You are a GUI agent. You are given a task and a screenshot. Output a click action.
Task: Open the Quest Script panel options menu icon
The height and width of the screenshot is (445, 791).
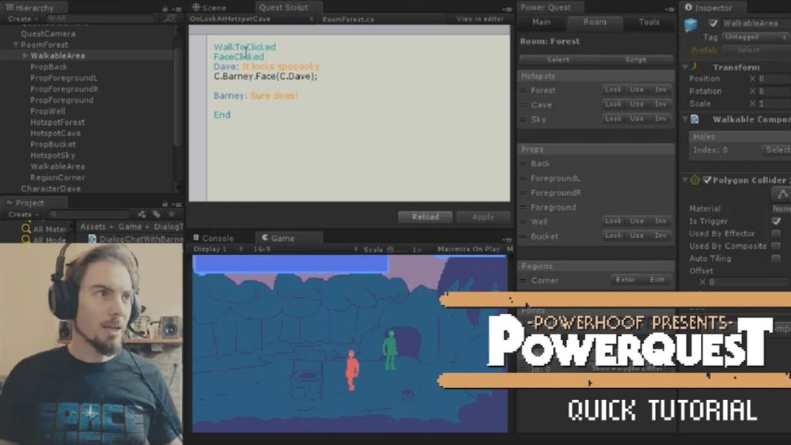[x=508, y=9]
